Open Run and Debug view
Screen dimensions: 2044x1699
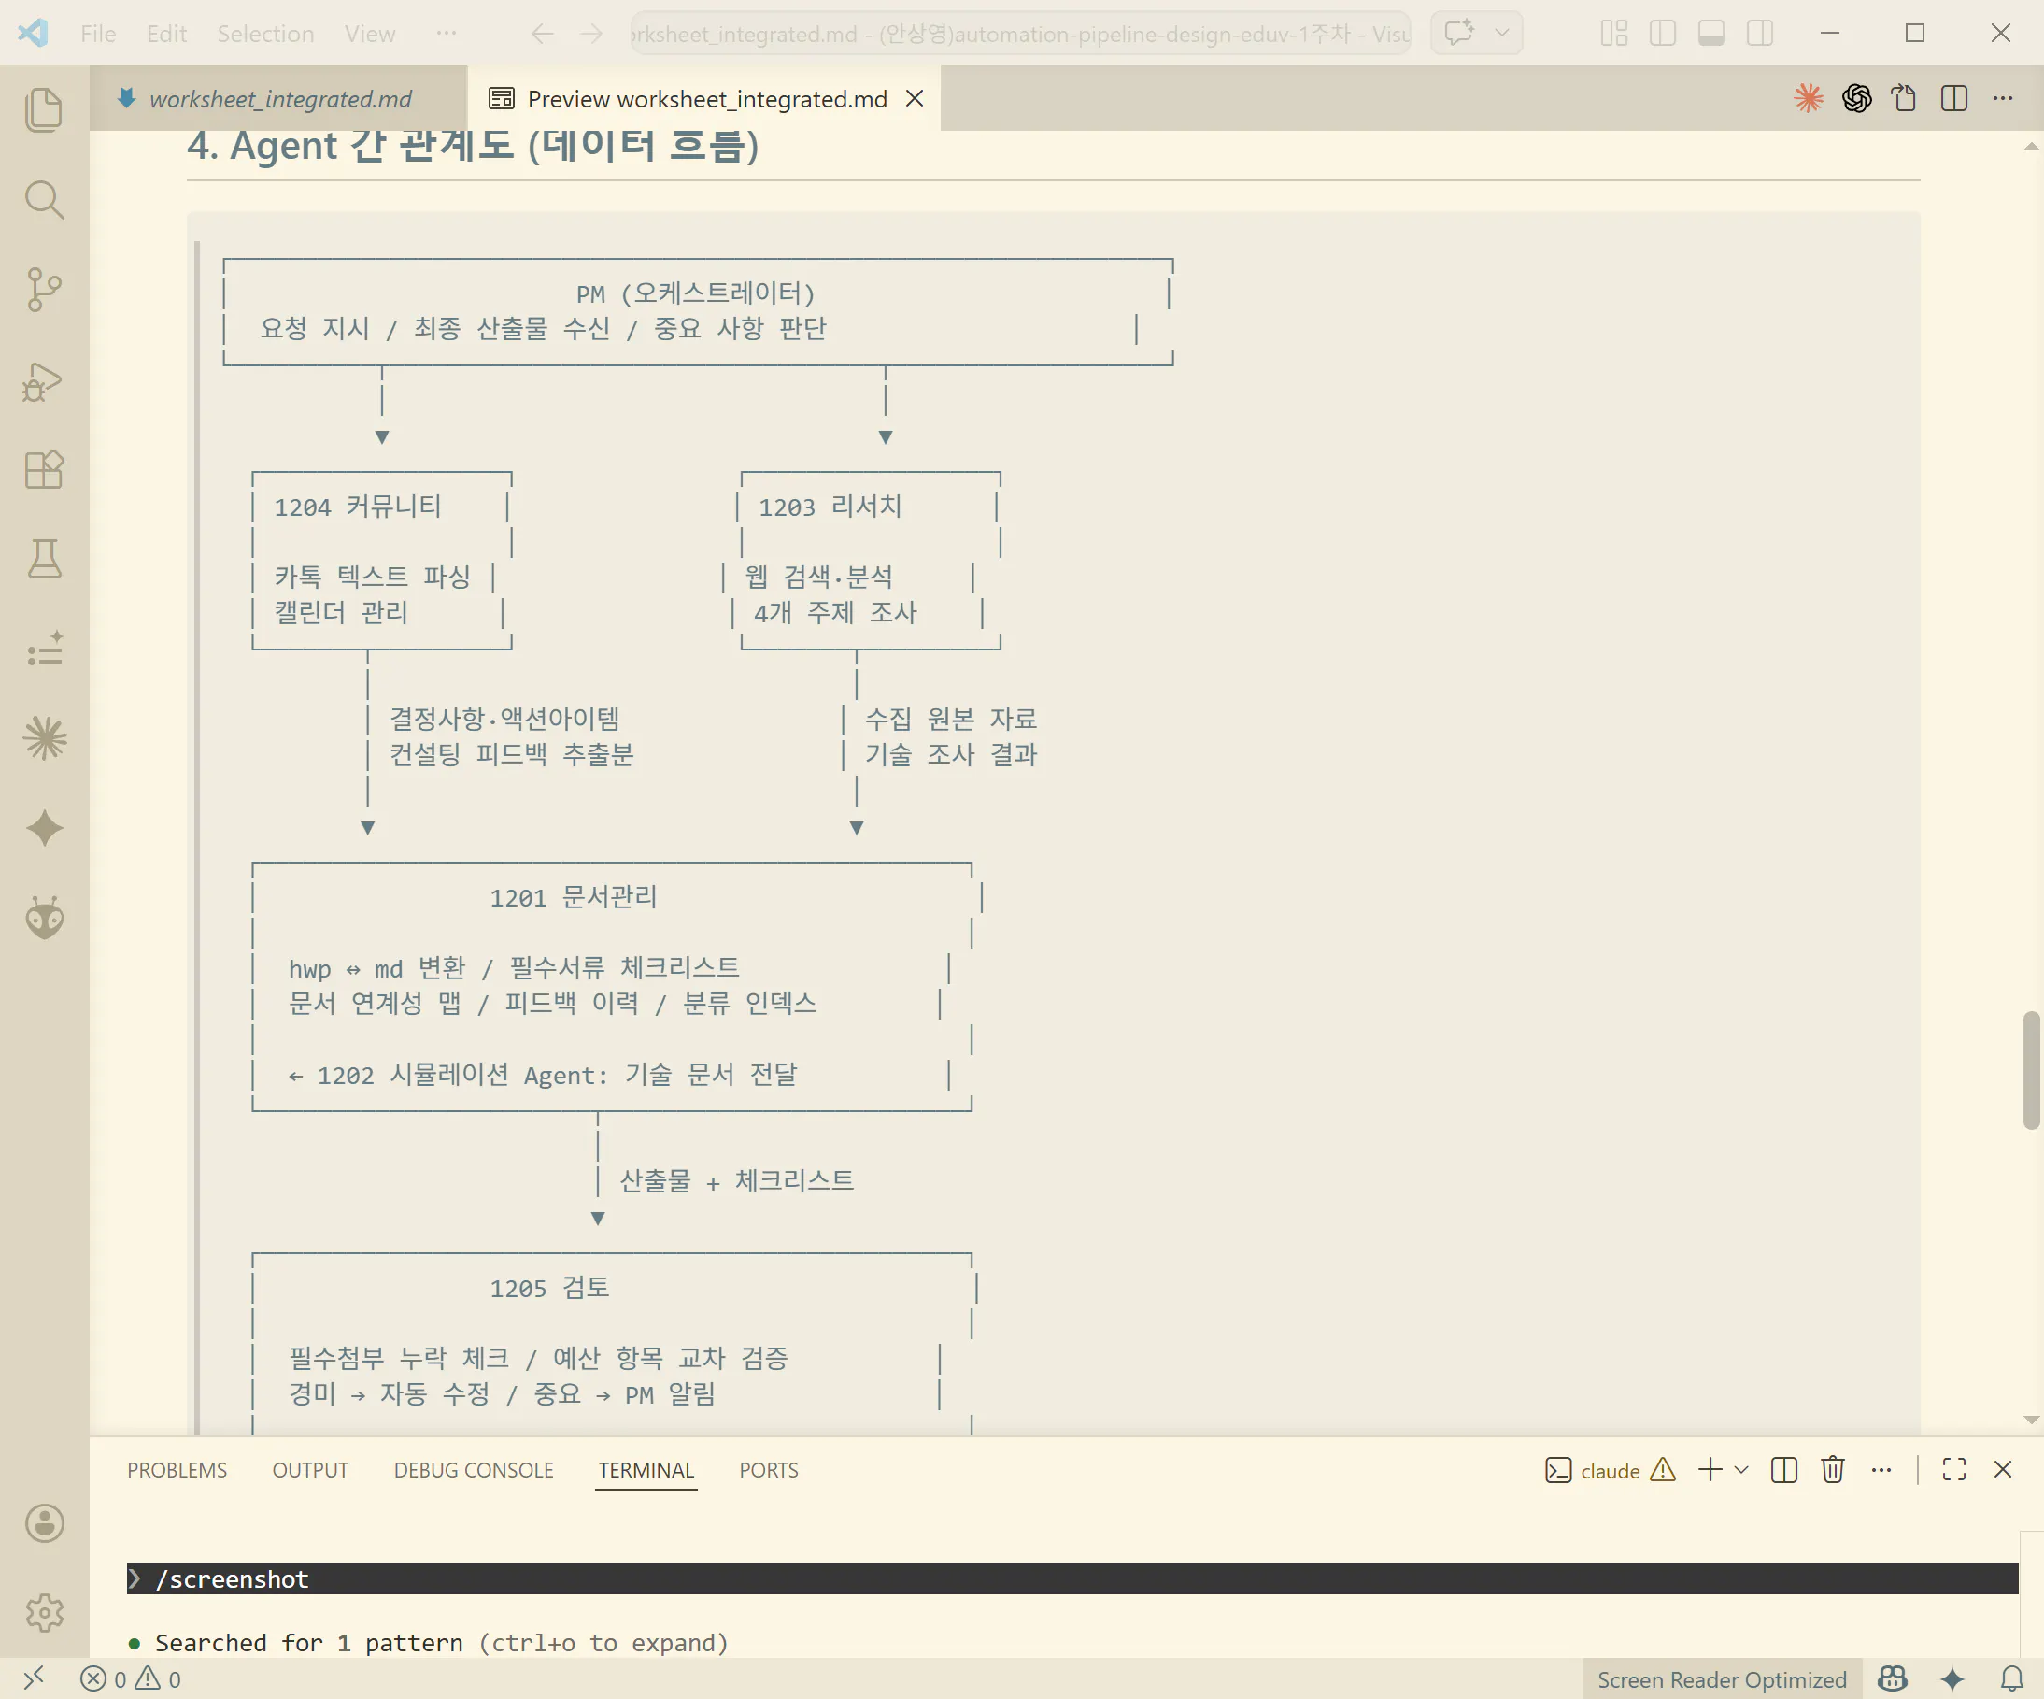[44, 380]
